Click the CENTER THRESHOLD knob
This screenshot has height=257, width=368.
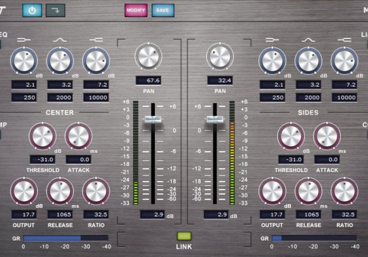coord(42,136)
